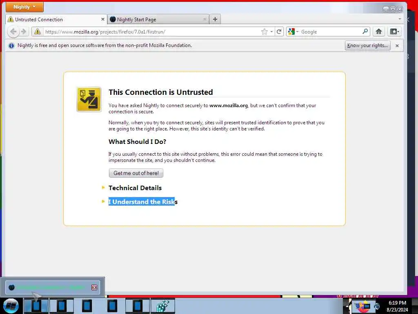Close the Untrusted Connection tab
This screenshot has width=418, height=314.
pos(102,19)
